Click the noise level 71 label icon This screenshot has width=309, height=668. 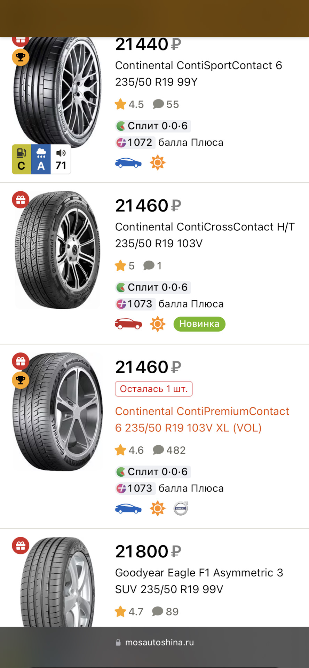[61, 159]
